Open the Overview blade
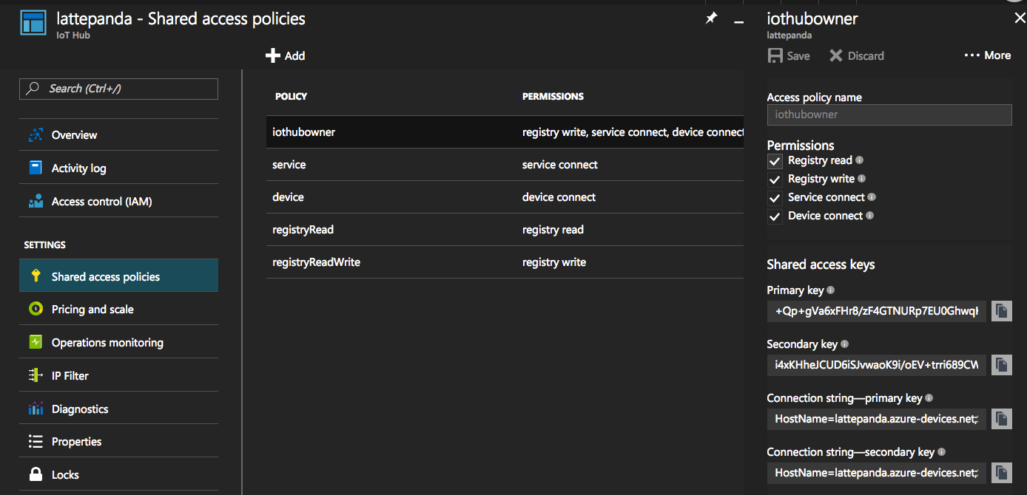Screen dimensions: 1027x495 pos(74,134)
